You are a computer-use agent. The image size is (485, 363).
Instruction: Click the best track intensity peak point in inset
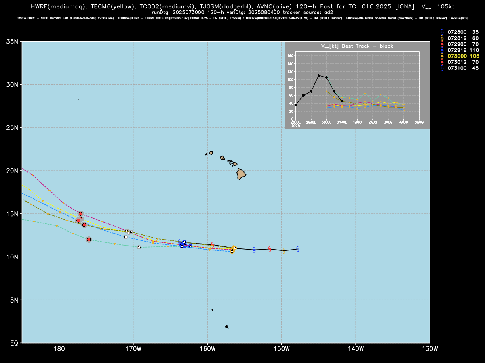(319, 75)
